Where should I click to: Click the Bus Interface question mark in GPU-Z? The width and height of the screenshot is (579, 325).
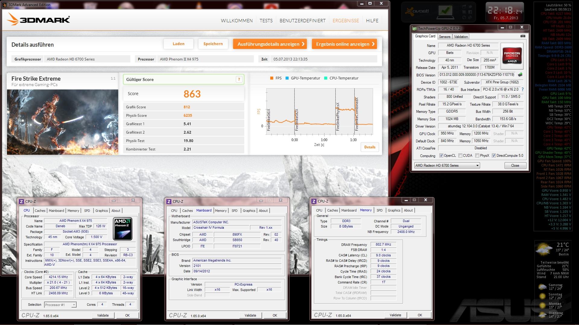point(523,89)
